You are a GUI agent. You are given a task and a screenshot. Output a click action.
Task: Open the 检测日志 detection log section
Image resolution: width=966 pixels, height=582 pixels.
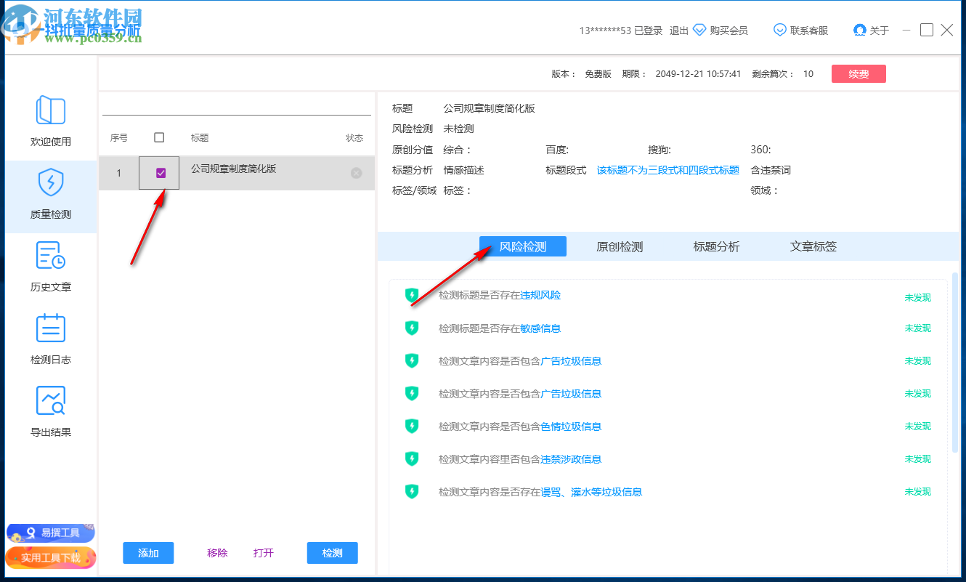pyautogui.click(x=51, y=338)
